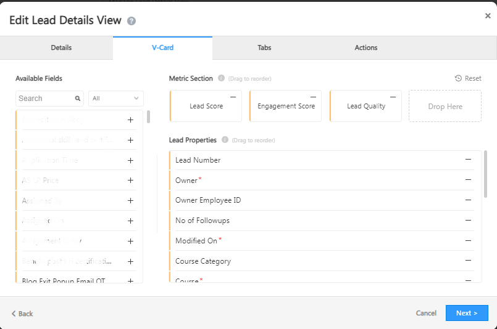Remove Lead Score from Metric Section

233,97
